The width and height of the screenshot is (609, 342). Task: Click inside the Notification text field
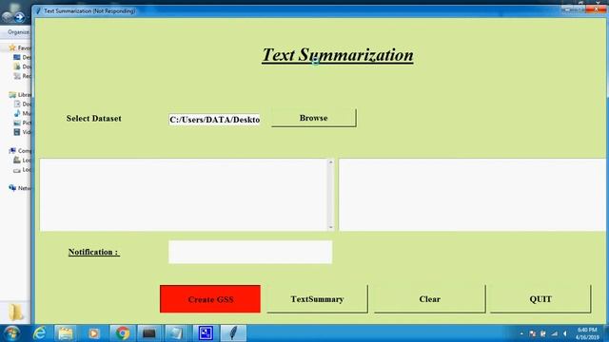(x=250, y=252)
